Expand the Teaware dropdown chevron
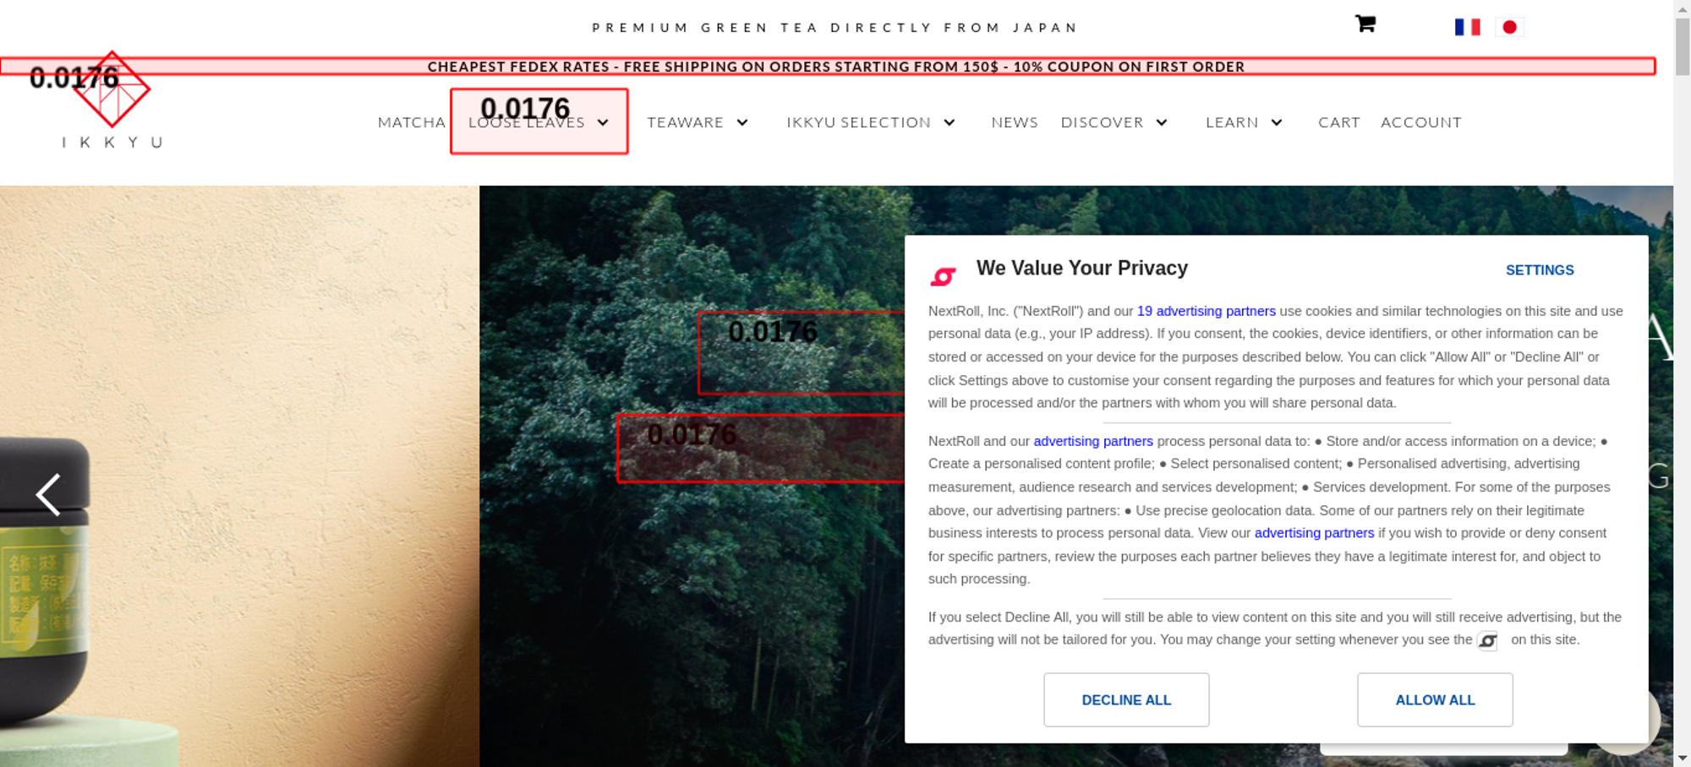The image size is (1691, 767). point(742,122)
